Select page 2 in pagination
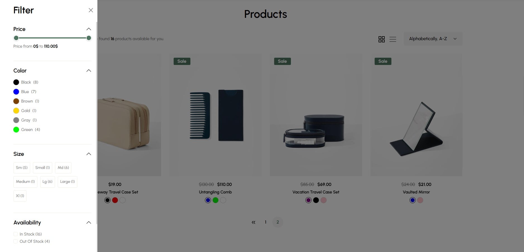 (x=277, y=222)
